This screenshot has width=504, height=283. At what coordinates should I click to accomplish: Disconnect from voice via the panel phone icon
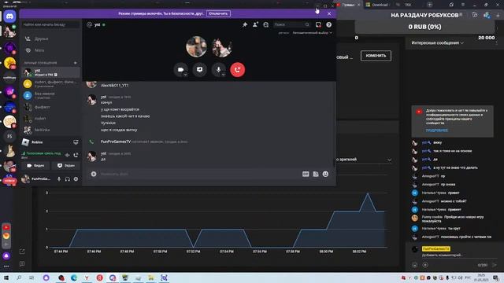(x=76, y=155)
